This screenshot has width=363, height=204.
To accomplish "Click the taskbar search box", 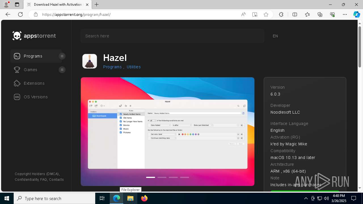I will click(x=54, y=198).
